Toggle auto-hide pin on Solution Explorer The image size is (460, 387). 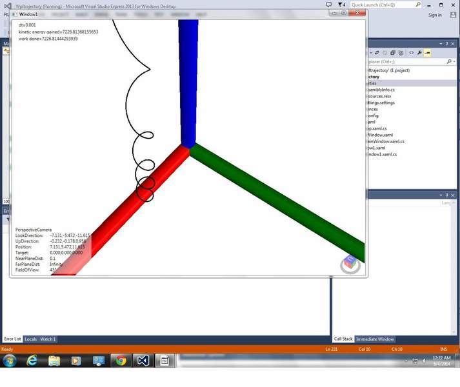[x=447, y=43]
